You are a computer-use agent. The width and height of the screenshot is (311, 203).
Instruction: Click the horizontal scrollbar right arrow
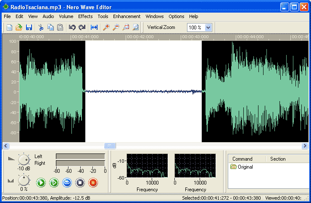[x=305, y=146]
